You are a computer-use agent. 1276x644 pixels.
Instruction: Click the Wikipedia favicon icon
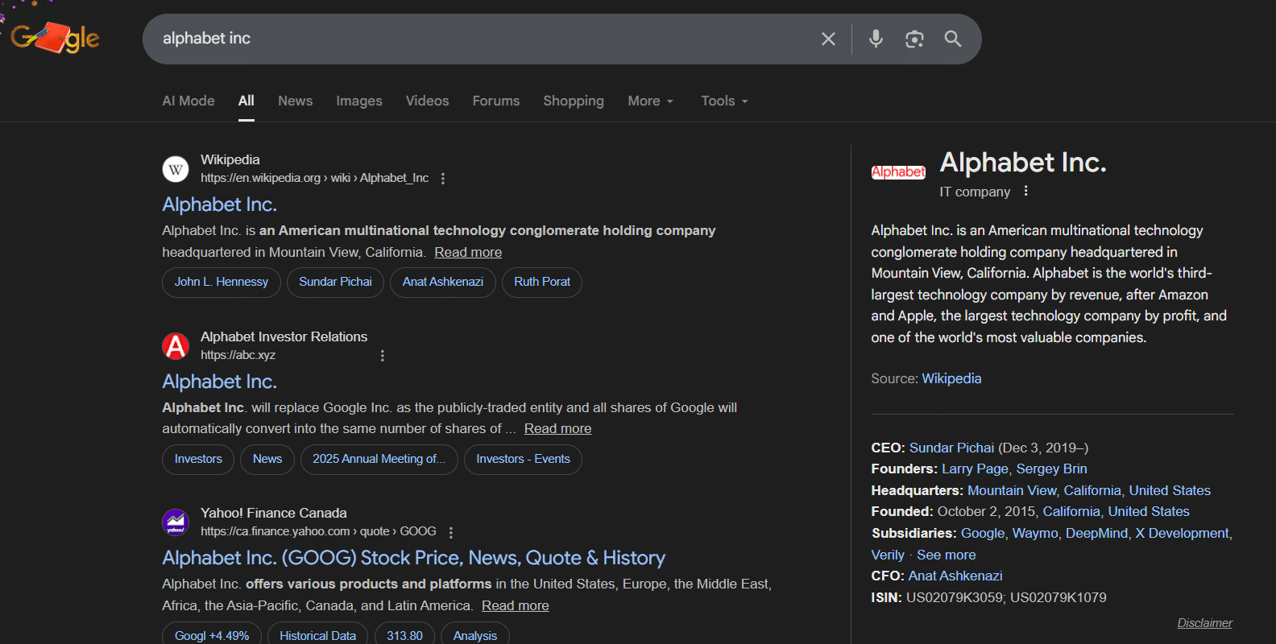176,169
